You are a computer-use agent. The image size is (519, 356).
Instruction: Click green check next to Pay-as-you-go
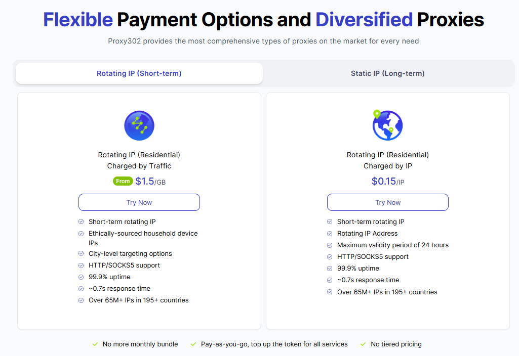tap(193, 344)
